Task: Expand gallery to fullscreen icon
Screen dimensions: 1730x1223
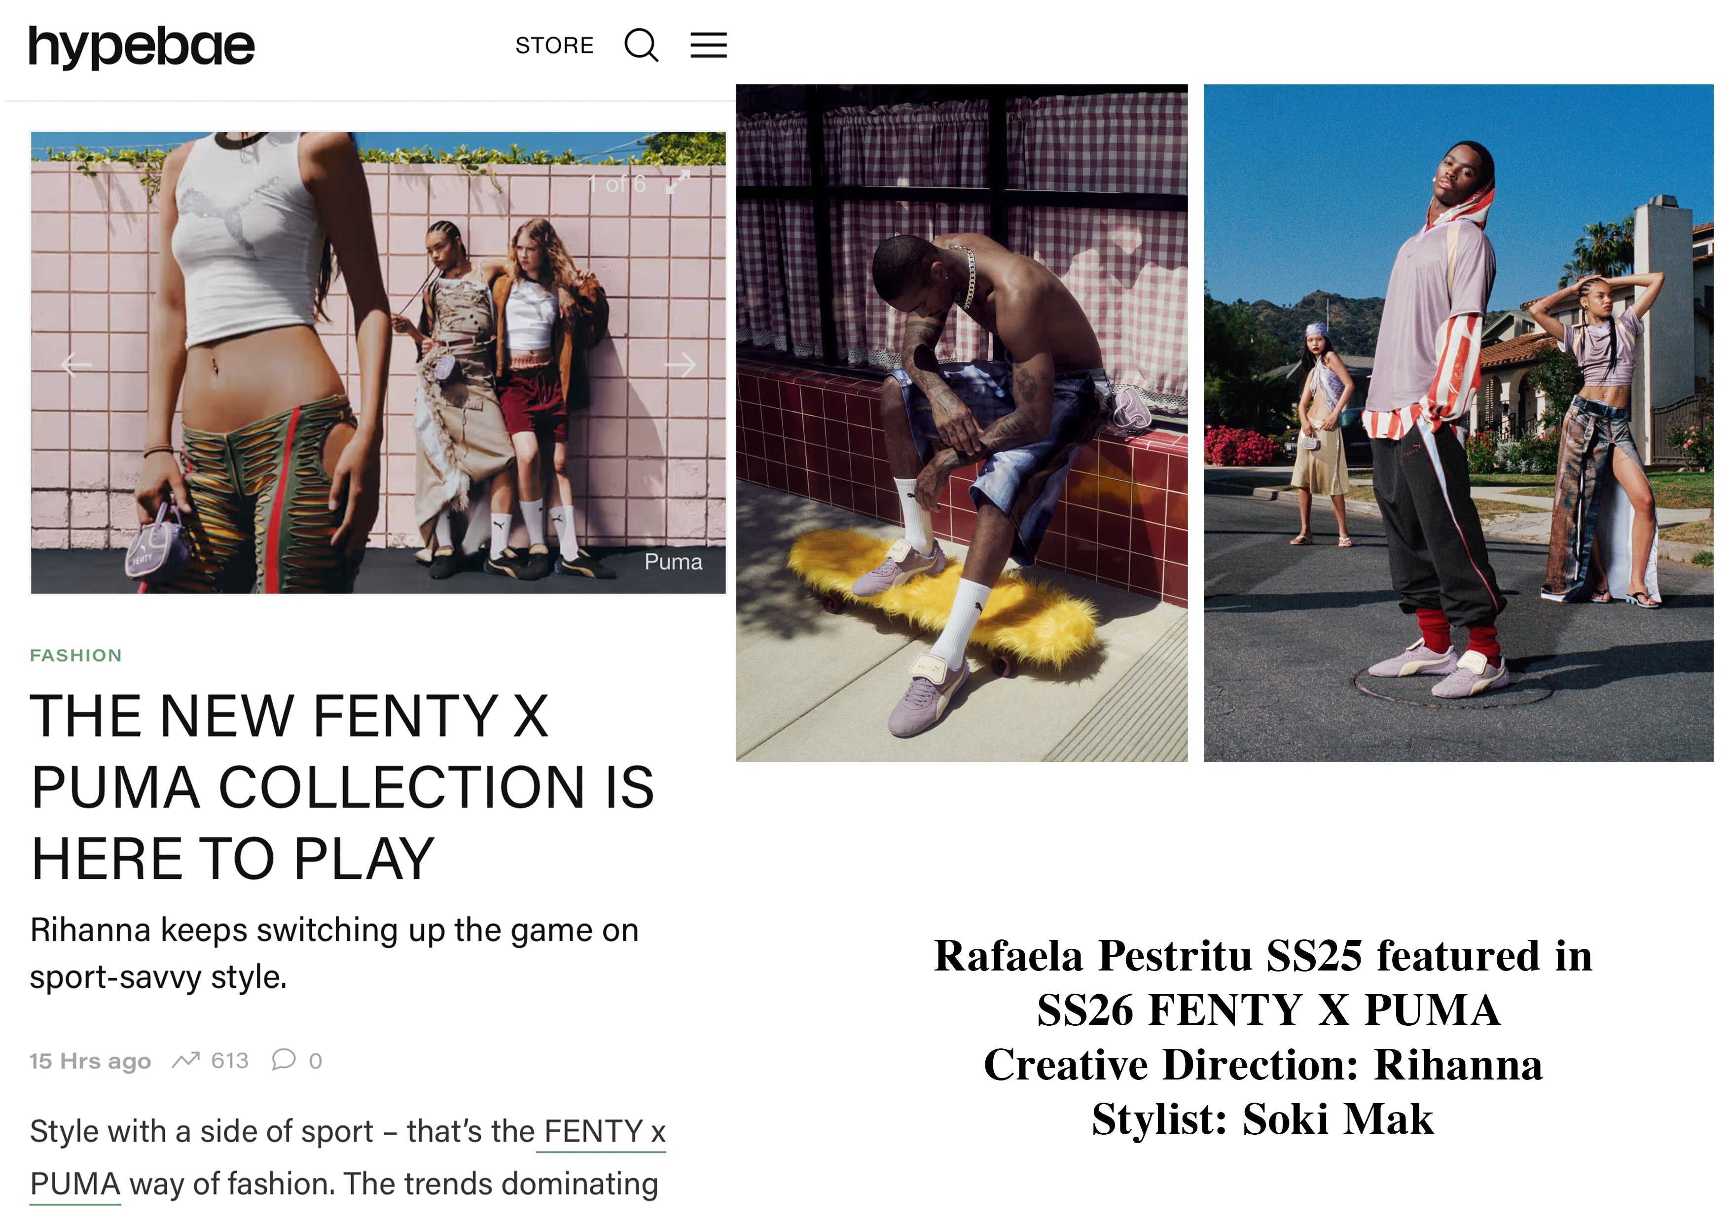Action: (678, 182)
